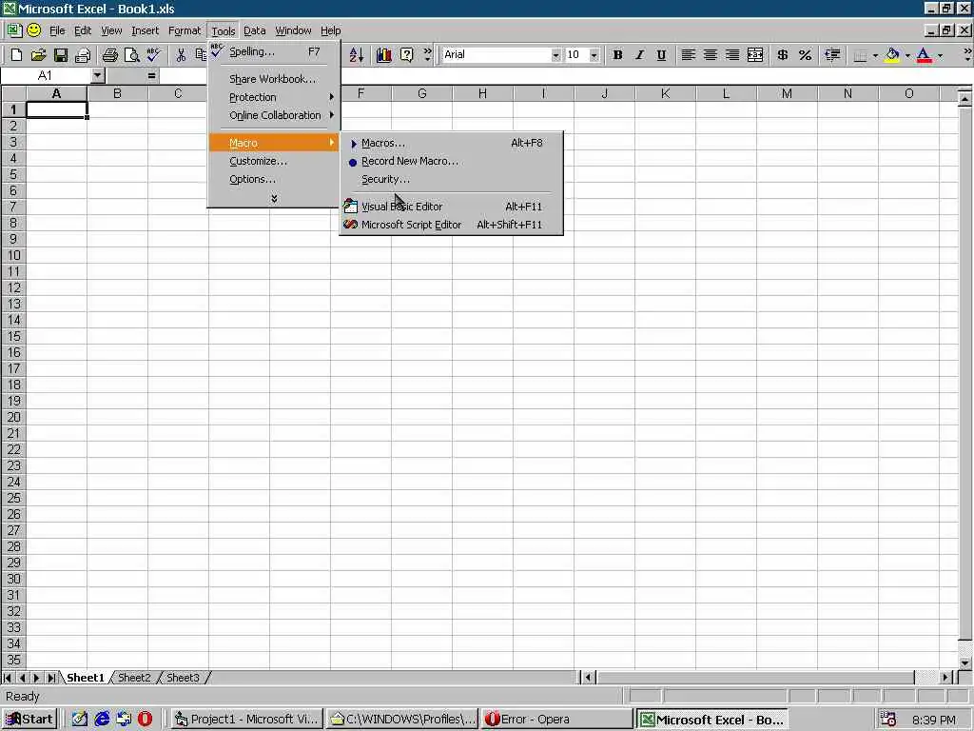Sort ascending with the A-Z icon
Screen dimensions: 974x731
[357, 55]
